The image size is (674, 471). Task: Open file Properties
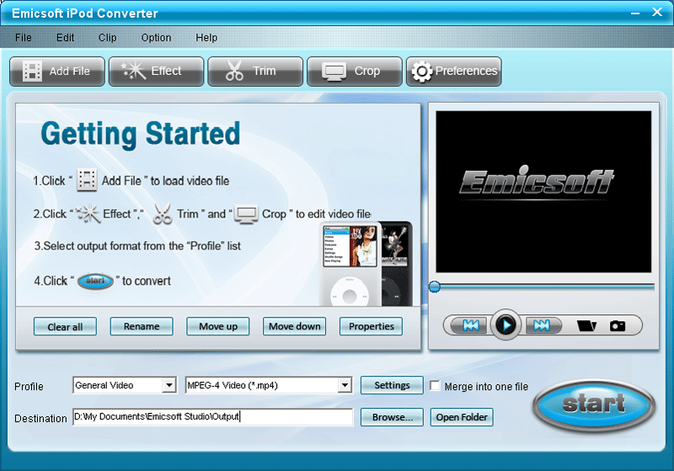[x=371, y=326]
